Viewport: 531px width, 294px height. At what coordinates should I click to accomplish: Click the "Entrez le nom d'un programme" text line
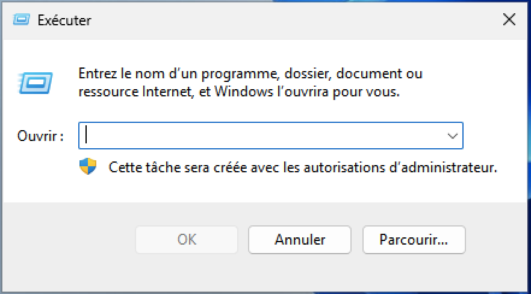[x=250, y=73]
